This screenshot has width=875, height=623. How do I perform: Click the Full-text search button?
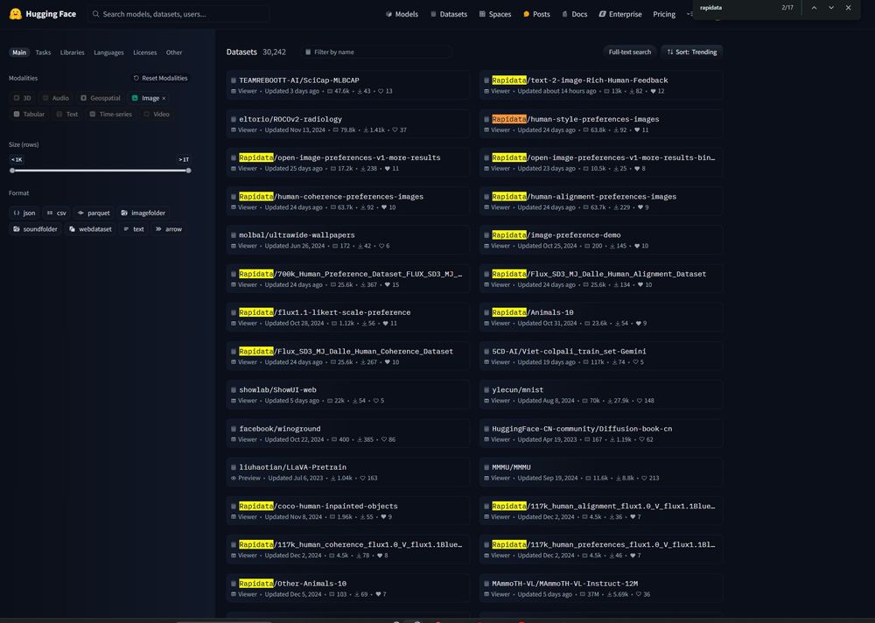629,52
